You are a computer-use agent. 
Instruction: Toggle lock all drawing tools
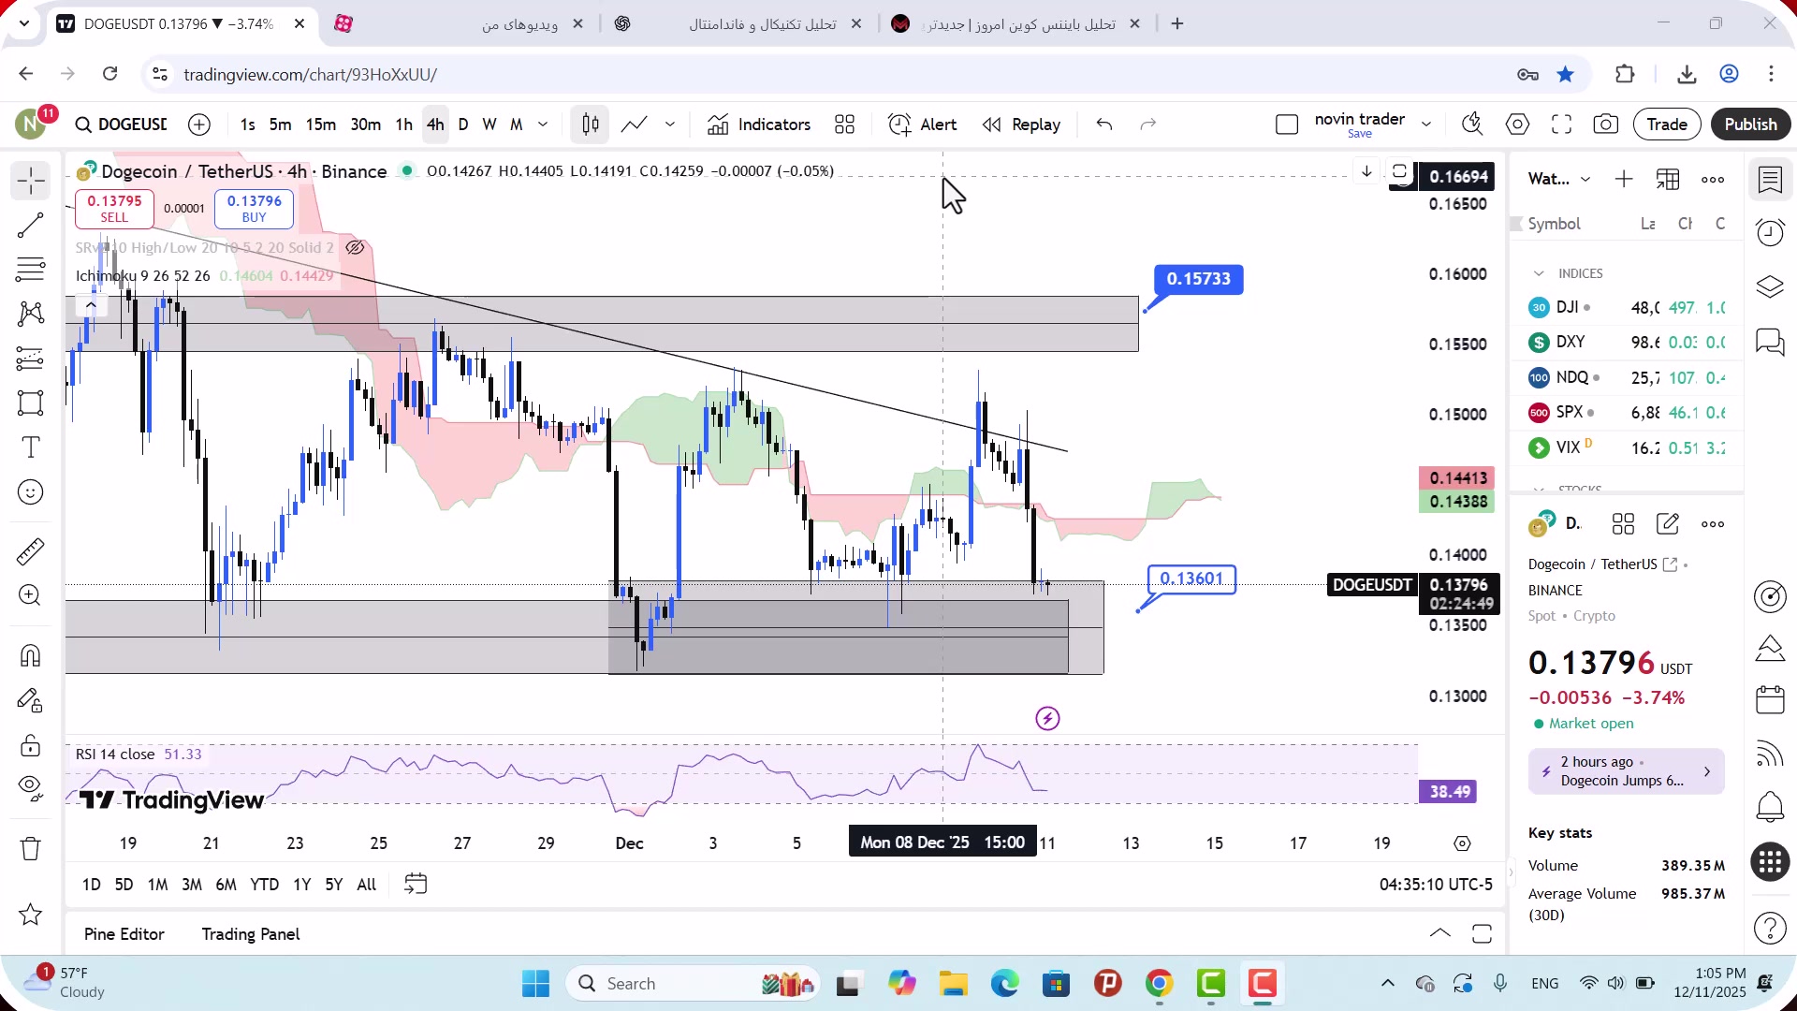tap(30, 745)
